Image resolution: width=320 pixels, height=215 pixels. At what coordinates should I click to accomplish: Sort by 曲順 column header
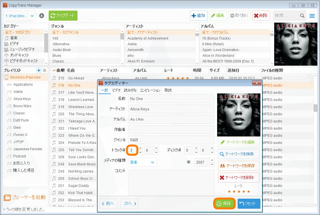[x=61, y=70]
